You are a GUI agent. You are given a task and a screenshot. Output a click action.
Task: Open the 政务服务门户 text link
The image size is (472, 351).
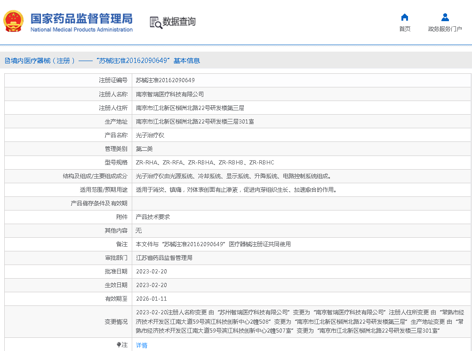coord(445,29)
